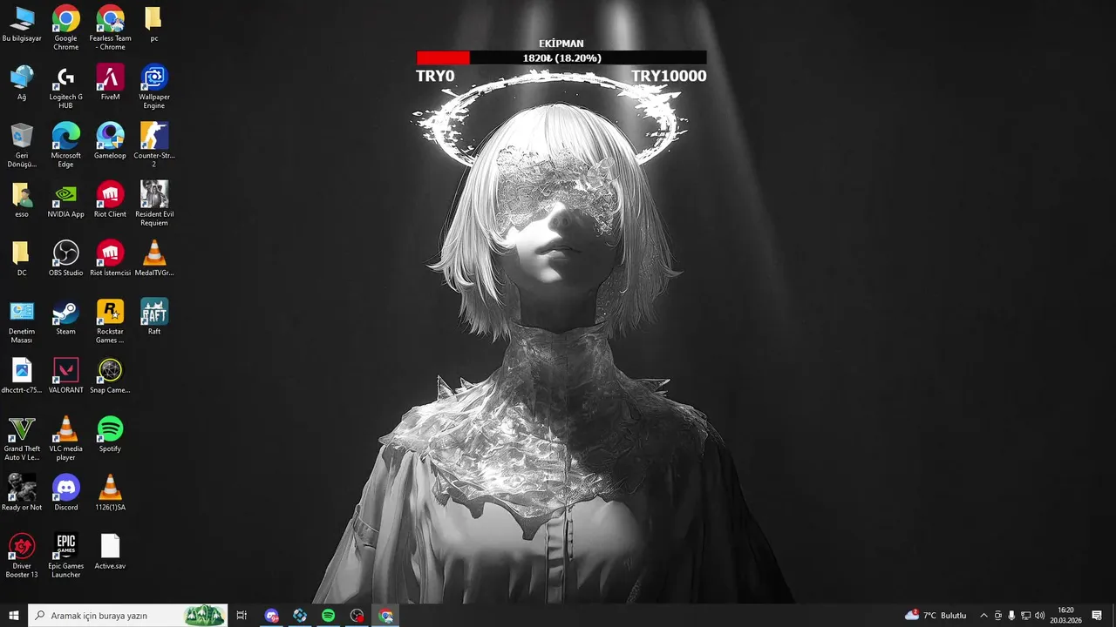Open OBS Studio desktop shortcut
This screenshot has height=627, width=1116.
(x=65, y=259)
